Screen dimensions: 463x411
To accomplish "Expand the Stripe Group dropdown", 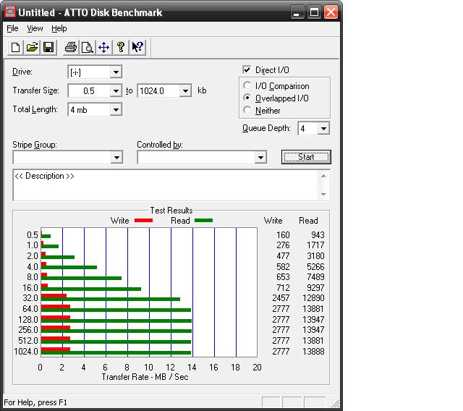I will [116, 157].
